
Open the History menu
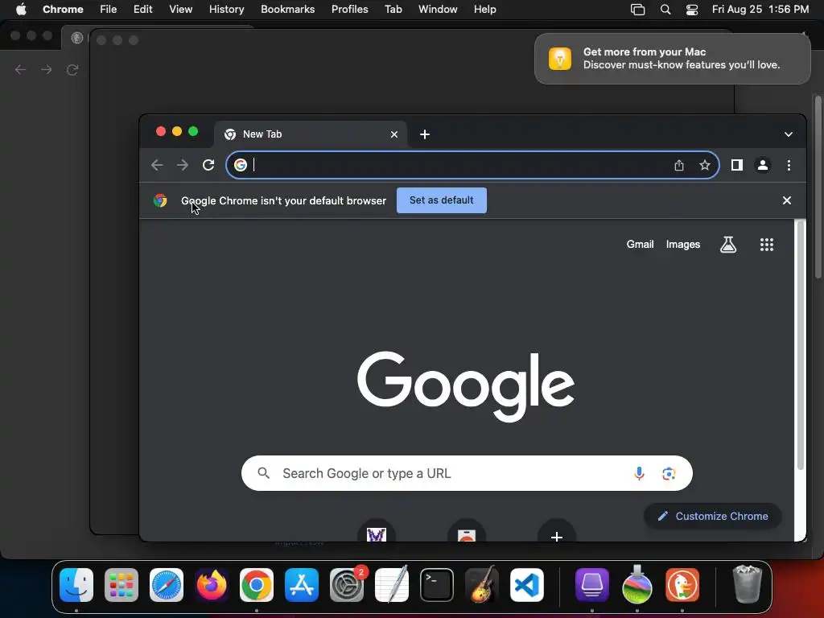pyautogui.click(x=226, y=10)
